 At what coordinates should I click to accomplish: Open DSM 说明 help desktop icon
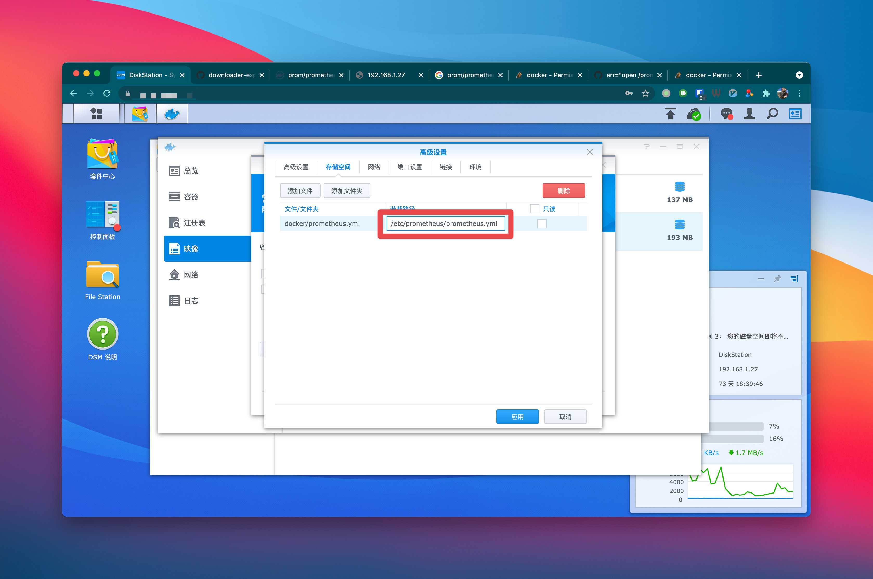102,339
